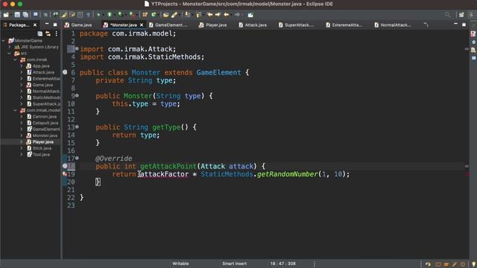Click override marker on line 18
This screenshot has height=268, width=477.
pos(65,166)
